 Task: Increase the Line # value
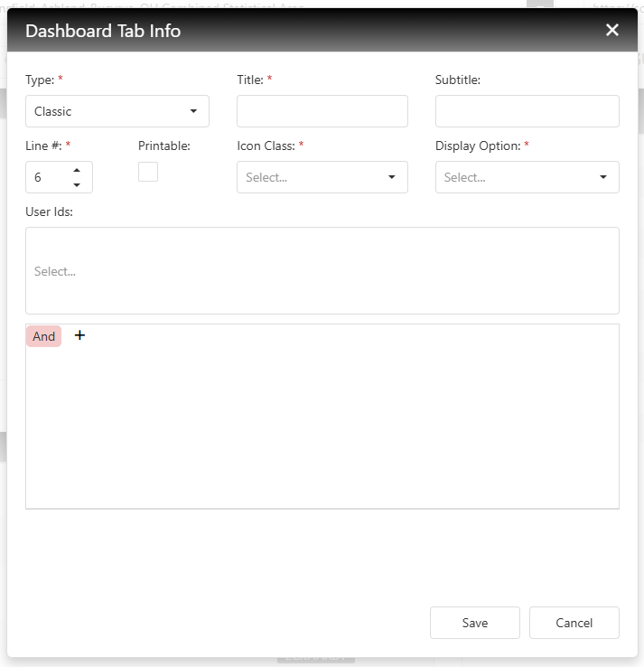[x=77, y=170]
